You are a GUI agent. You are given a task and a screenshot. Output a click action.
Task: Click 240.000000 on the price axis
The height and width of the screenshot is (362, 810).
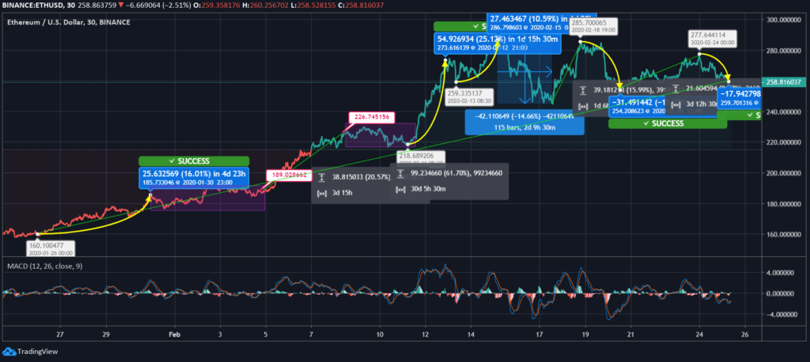point(784,111)
